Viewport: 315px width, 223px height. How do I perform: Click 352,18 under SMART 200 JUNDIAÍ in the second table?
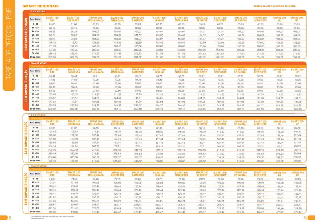(x=159, y=109)
